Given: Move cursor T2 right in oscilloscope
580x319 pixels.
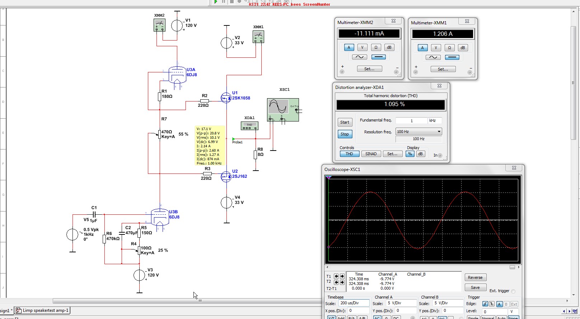Looking at the screenshot, I should tap(342, 282).
